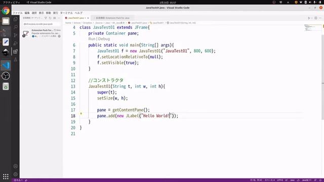The height and width of the screenshot is (182, 324).
Task: Change language mode Java in status bar
Action: click(292, 180)
